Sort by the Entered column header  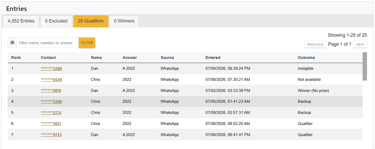213,57
